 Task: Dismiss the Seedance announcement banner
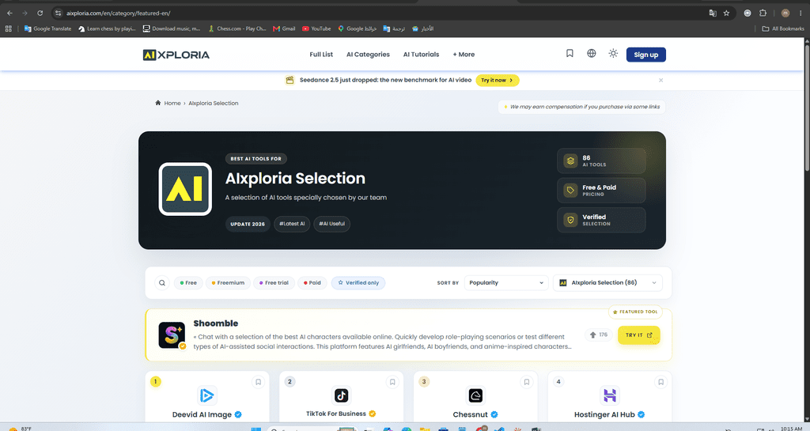pyautogui.click(x=660, y=80)
